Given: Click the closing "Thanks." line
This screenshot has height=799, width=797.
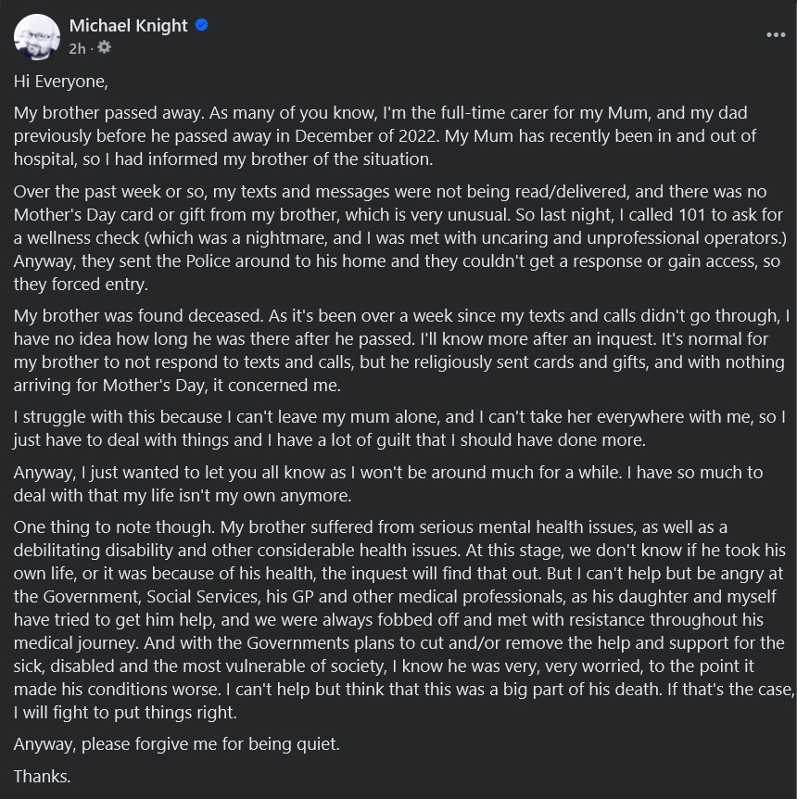Looking at the screenshot, I should click(43, 777).
